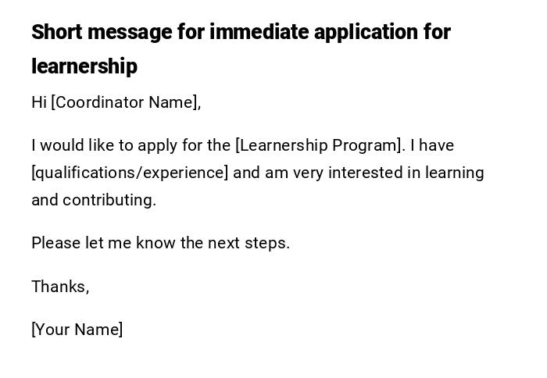Click the word 'application' in the title

pos(370,33)
